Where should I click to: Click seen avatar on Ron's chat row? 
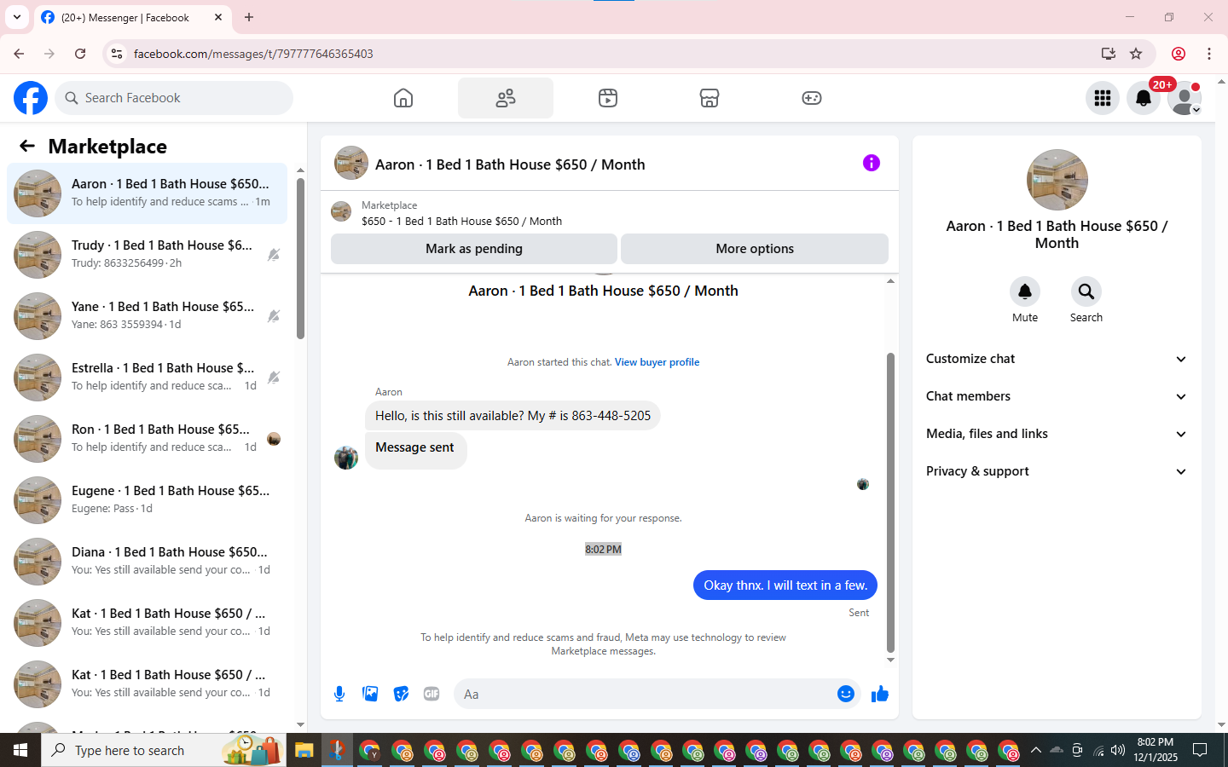pyautogui.click(x=274, y=439)
